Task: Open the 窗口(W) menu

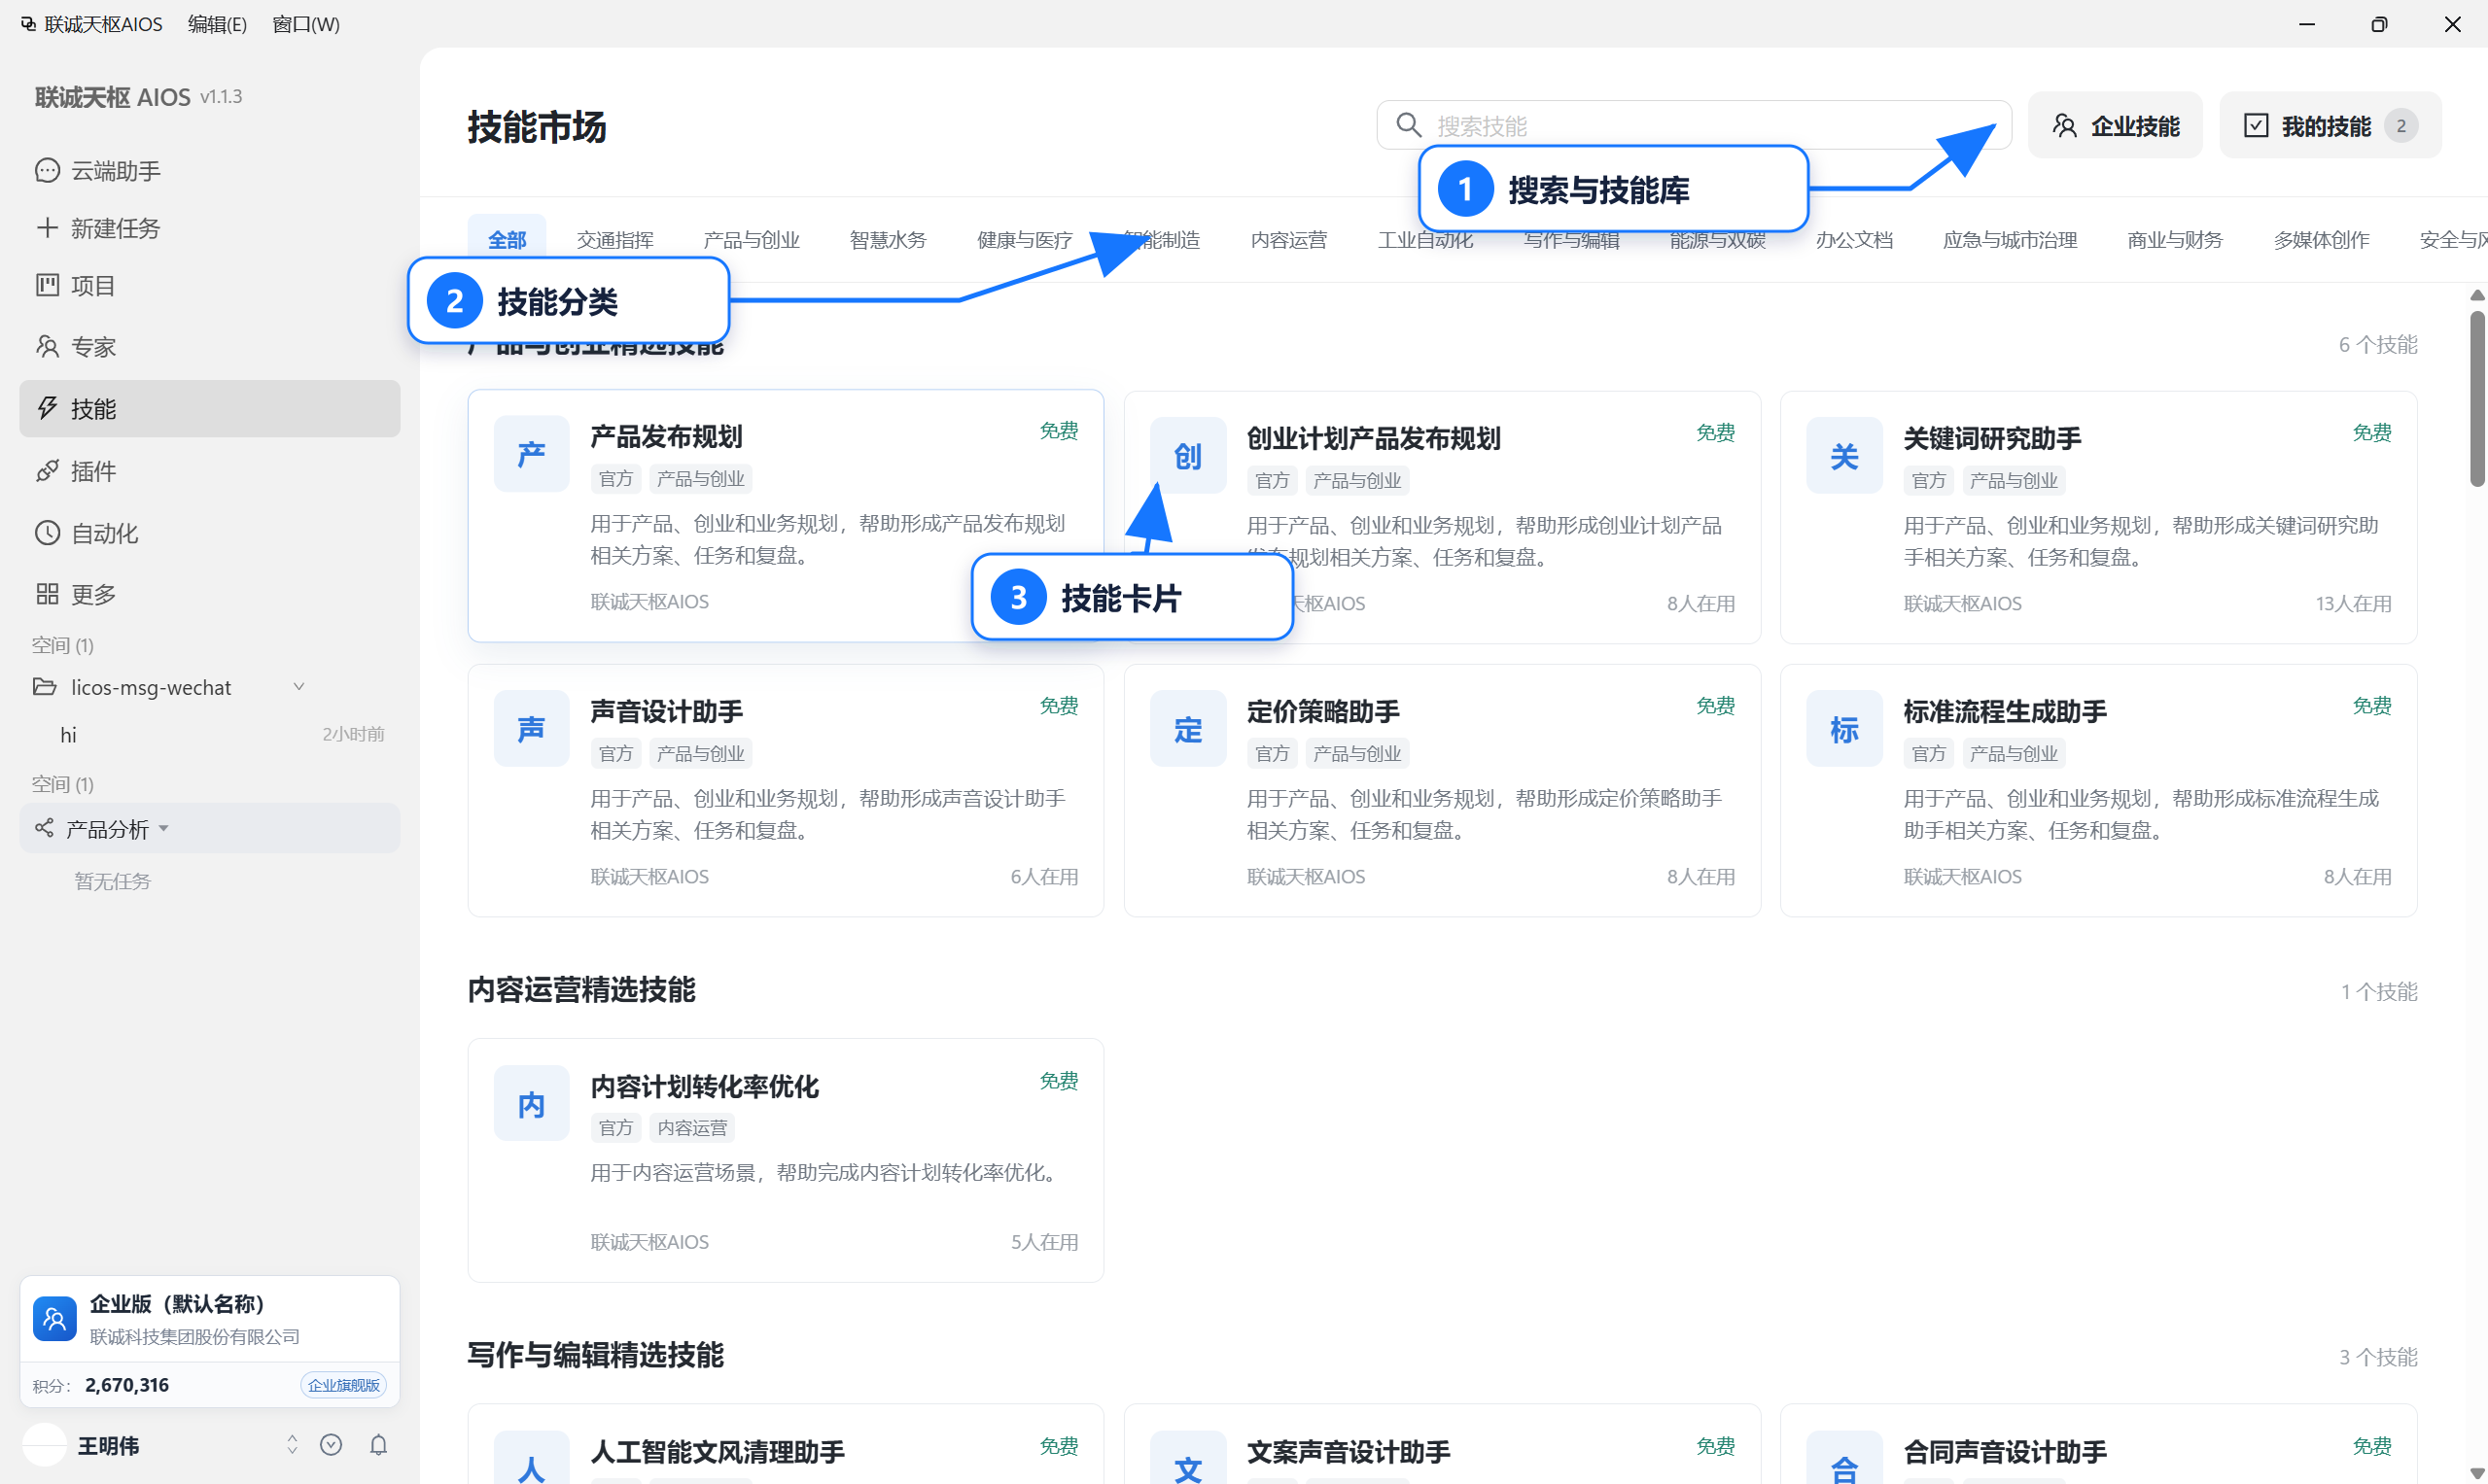Action: pyautogui.click(x=306, y=24)
